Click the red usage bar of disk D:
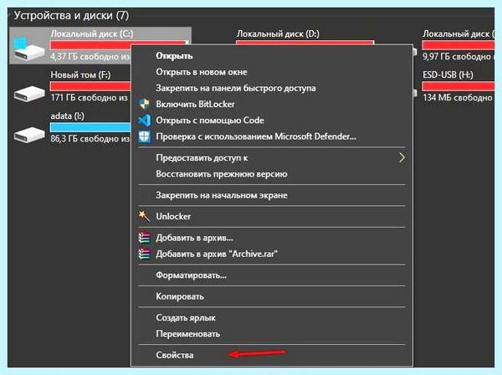This screenshot has width=502, height=375. (x=305, y=43)
